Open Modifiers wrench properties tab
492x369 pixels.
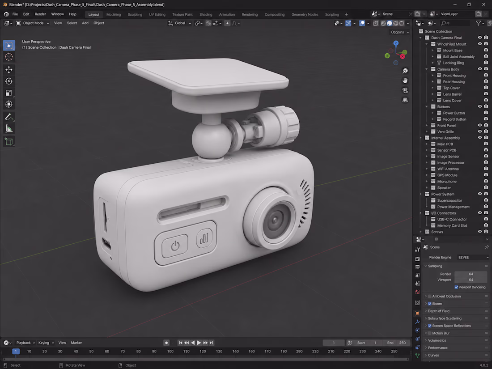(417, 322)
